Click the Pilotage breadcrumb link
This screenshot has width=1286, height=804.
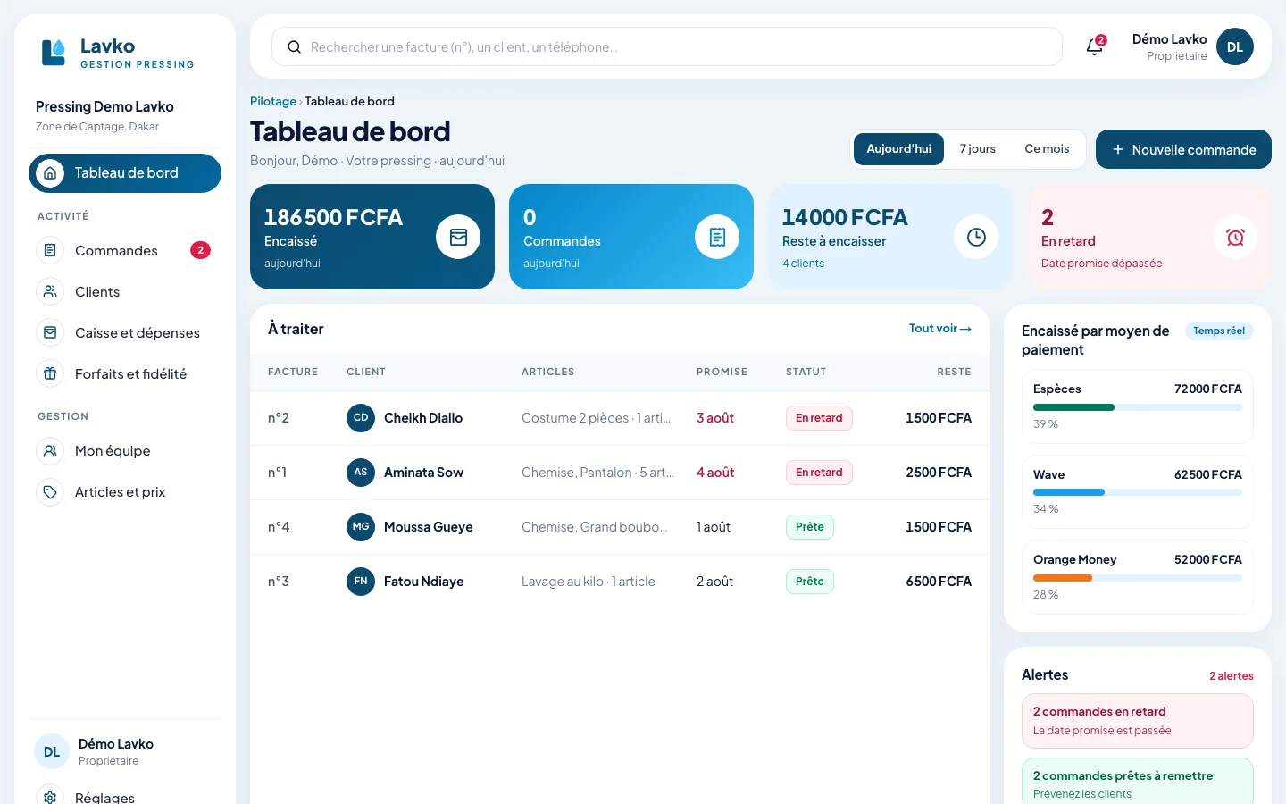point(273,101)
